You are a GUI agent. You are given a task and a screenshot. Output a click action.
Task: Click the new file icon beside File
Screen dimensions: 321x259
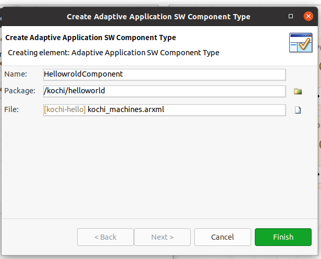click(298, 110)
